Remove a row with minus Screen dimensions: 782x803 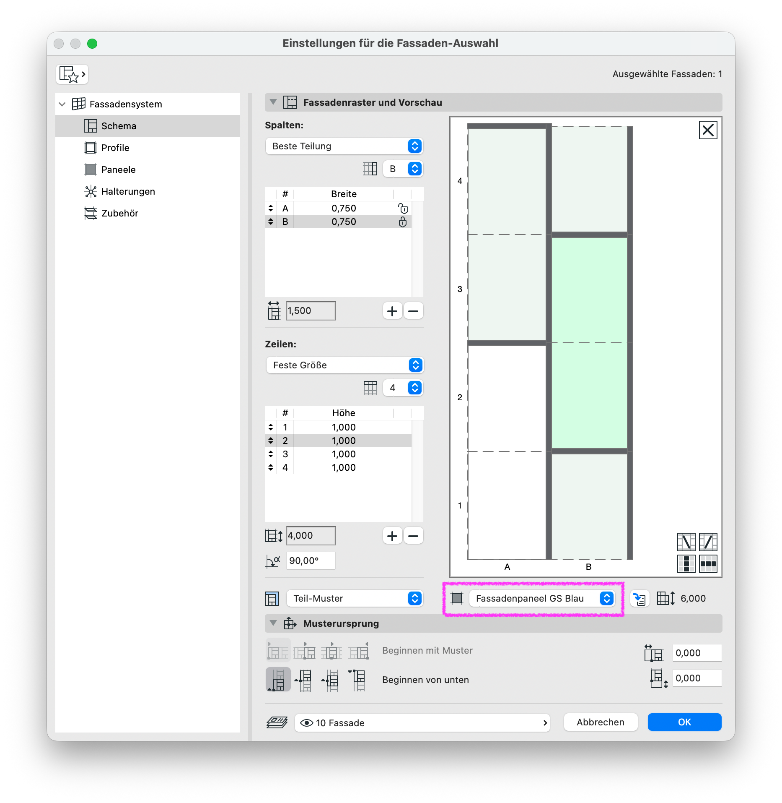click(413, 536)
